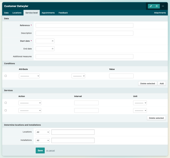The height and width of the screenshot is (158, 170).
Task: Open the End date calendar picker icon
Action: click(53, 49)
